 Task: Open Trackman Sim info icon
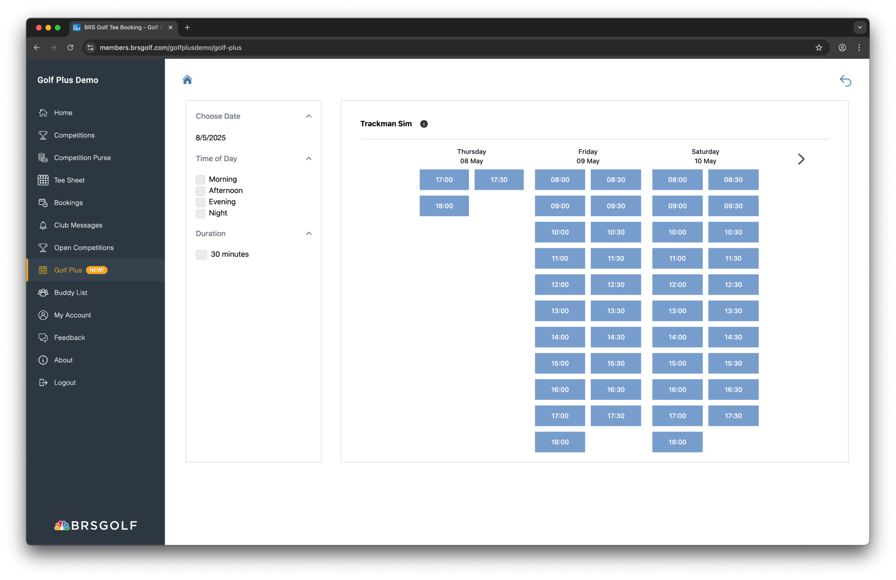point(423,124)
